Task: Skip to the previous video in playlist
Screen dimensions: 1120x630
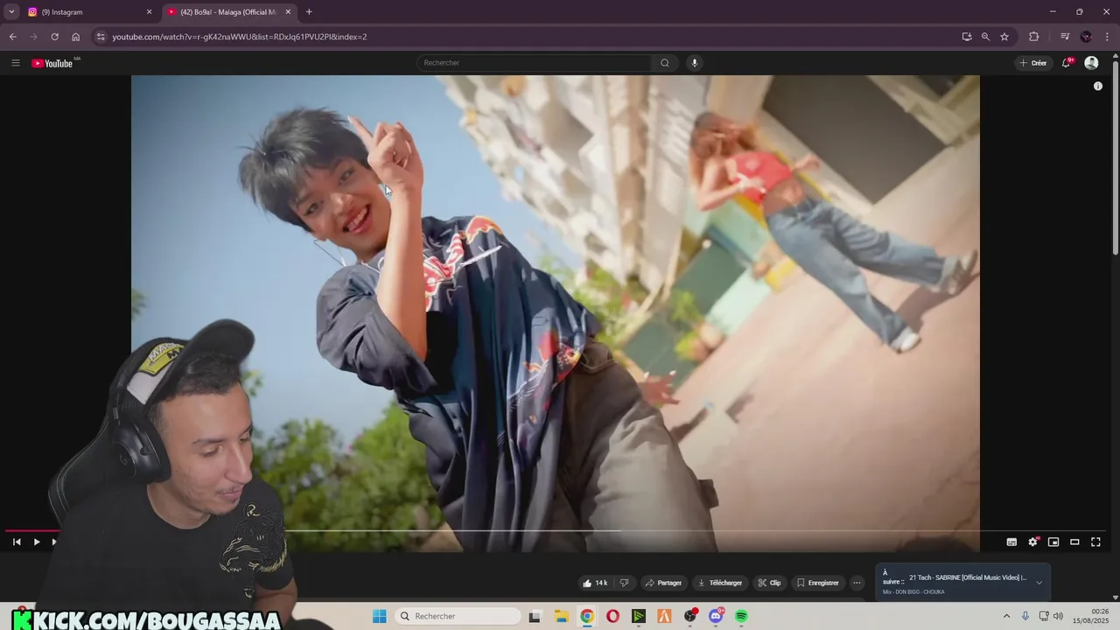Action: (x=16, y=542)
